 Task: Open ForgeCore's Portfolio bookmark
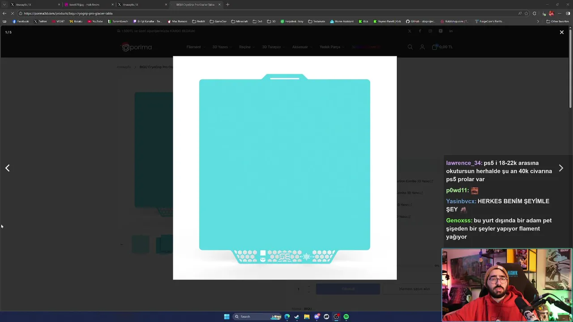pyautogui.click(x=489, y=21)
